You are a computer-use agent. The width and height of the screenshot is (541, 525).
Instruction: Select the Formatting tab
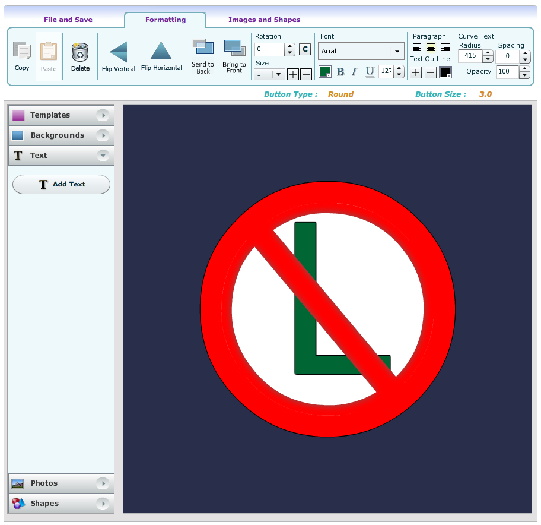click(166, 20)
